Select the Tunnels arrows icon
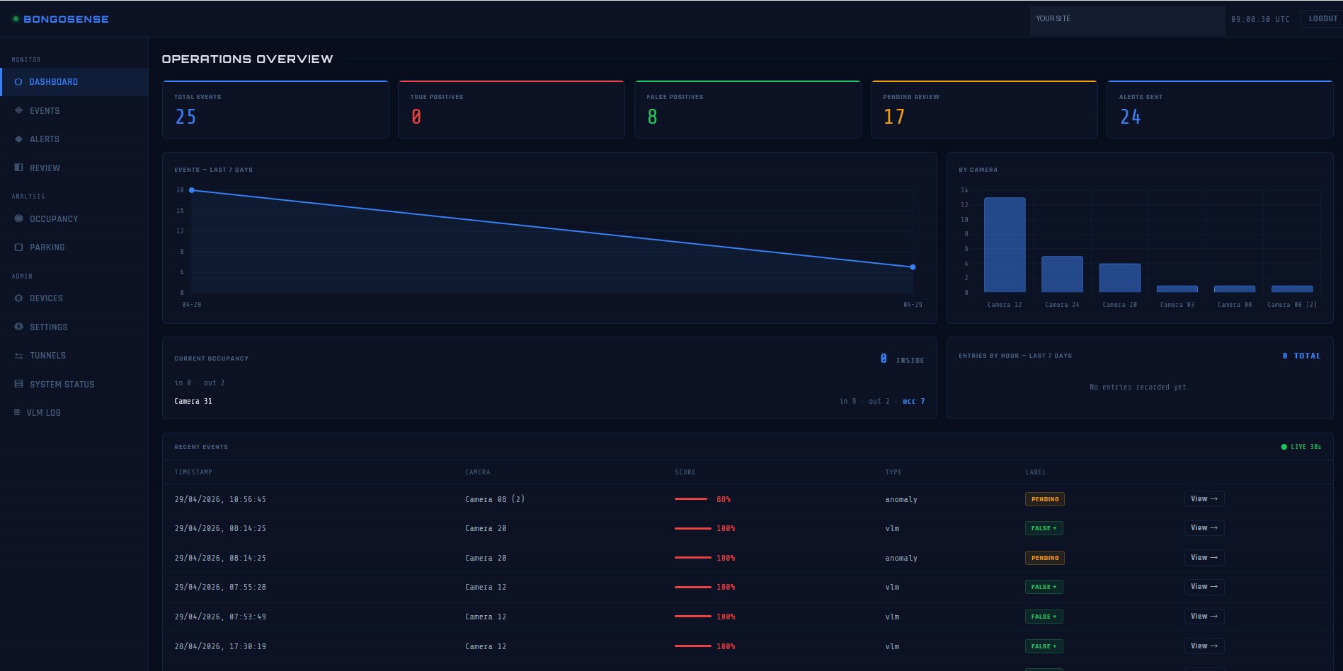The image size is (1343, 671). [18, 355]
